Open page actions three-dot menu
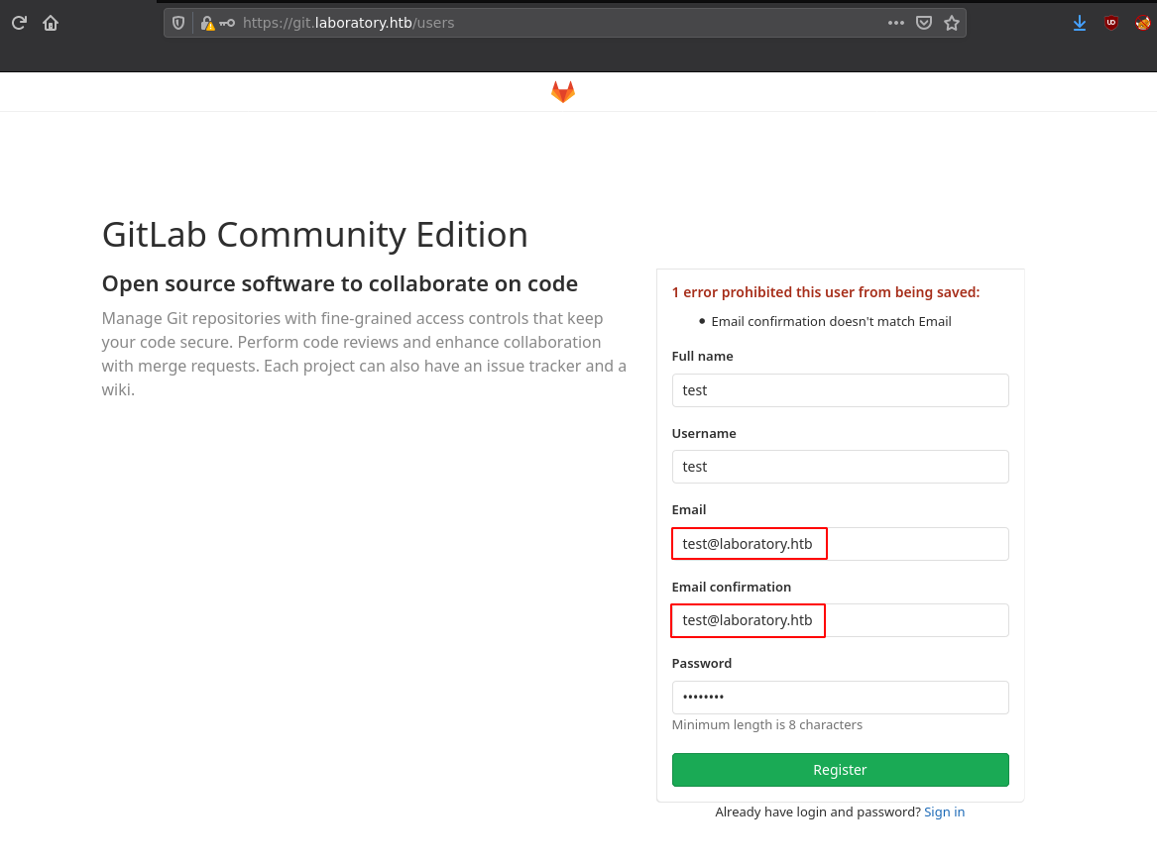This screenshot has width=1157, height=866. tap(895, 23)
